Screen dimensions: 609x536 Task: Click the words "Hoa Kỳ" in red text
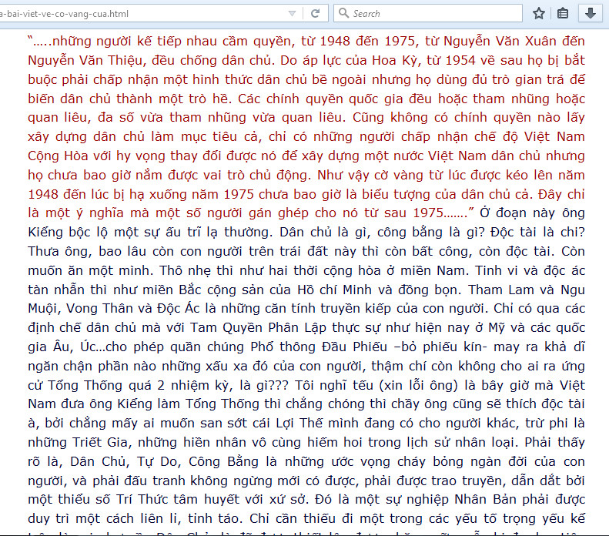click(397, 60)
